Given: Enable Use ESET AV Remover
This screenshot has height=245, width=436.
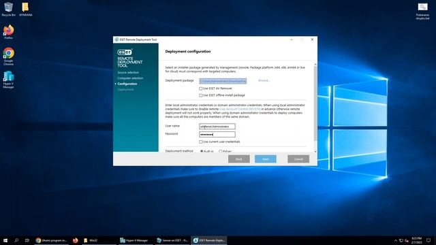Looking at the screenshot, I should (x=200, y=88).
